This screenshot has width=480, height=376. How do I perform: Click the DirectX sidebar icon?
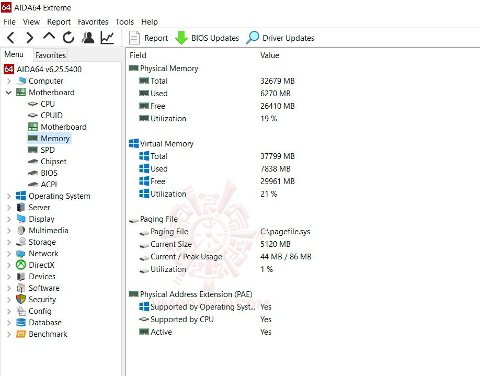[x=20, y=265]
